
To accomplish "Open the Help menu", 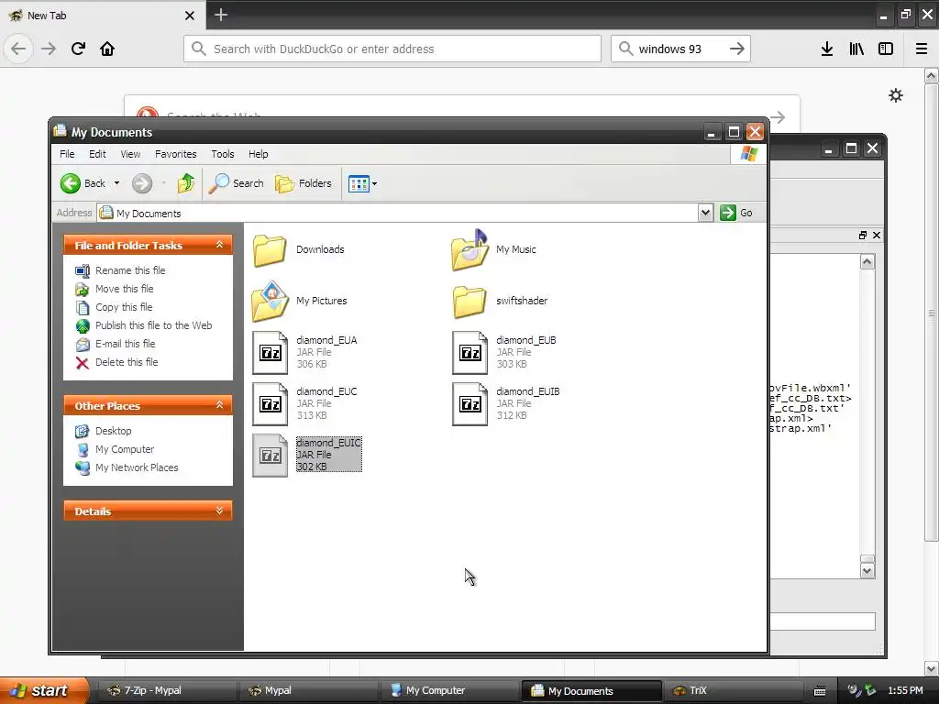I will point(258,154).
